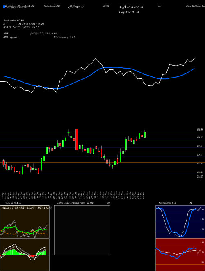
Task: Click the '179.7' price axis label
Action: point(200,155)
